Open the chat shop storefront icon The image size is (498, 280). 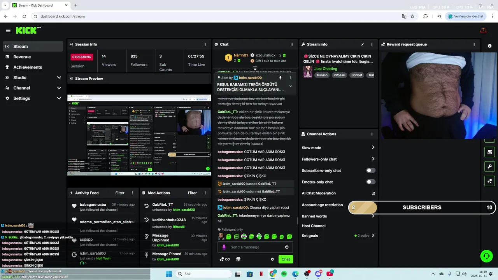click(238, 259)
